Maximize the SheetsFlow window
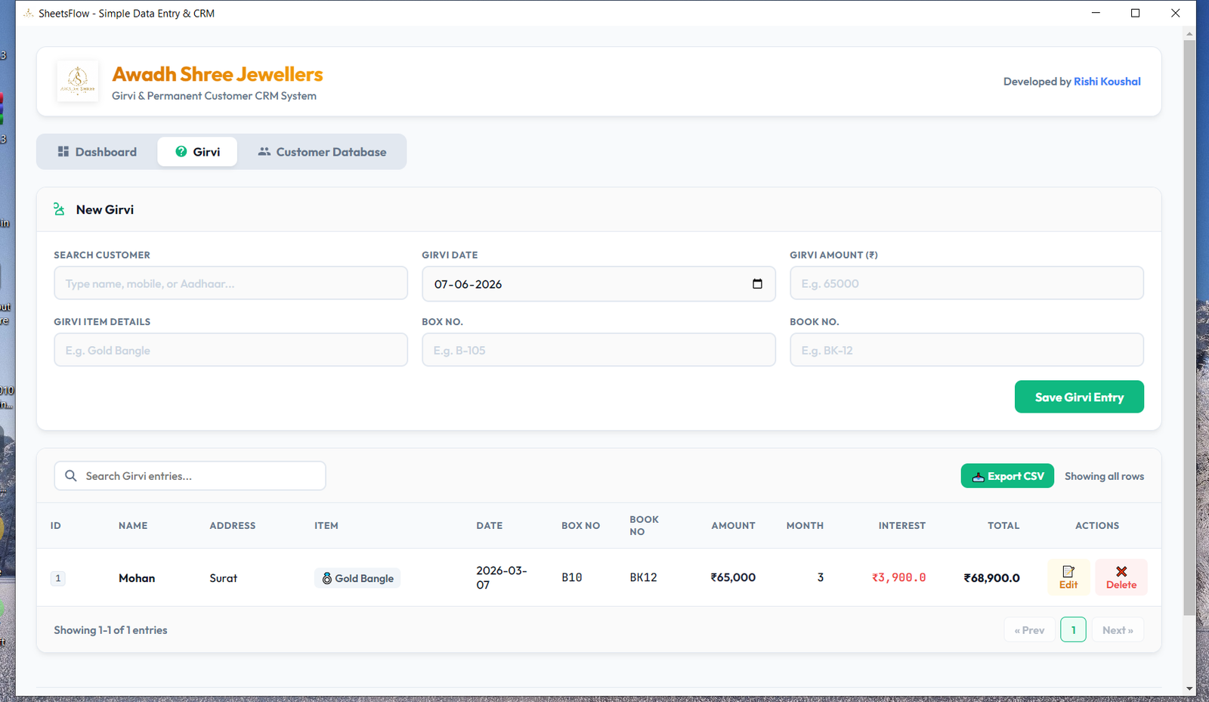The image size is (1209, 702). coord(1135,13)
